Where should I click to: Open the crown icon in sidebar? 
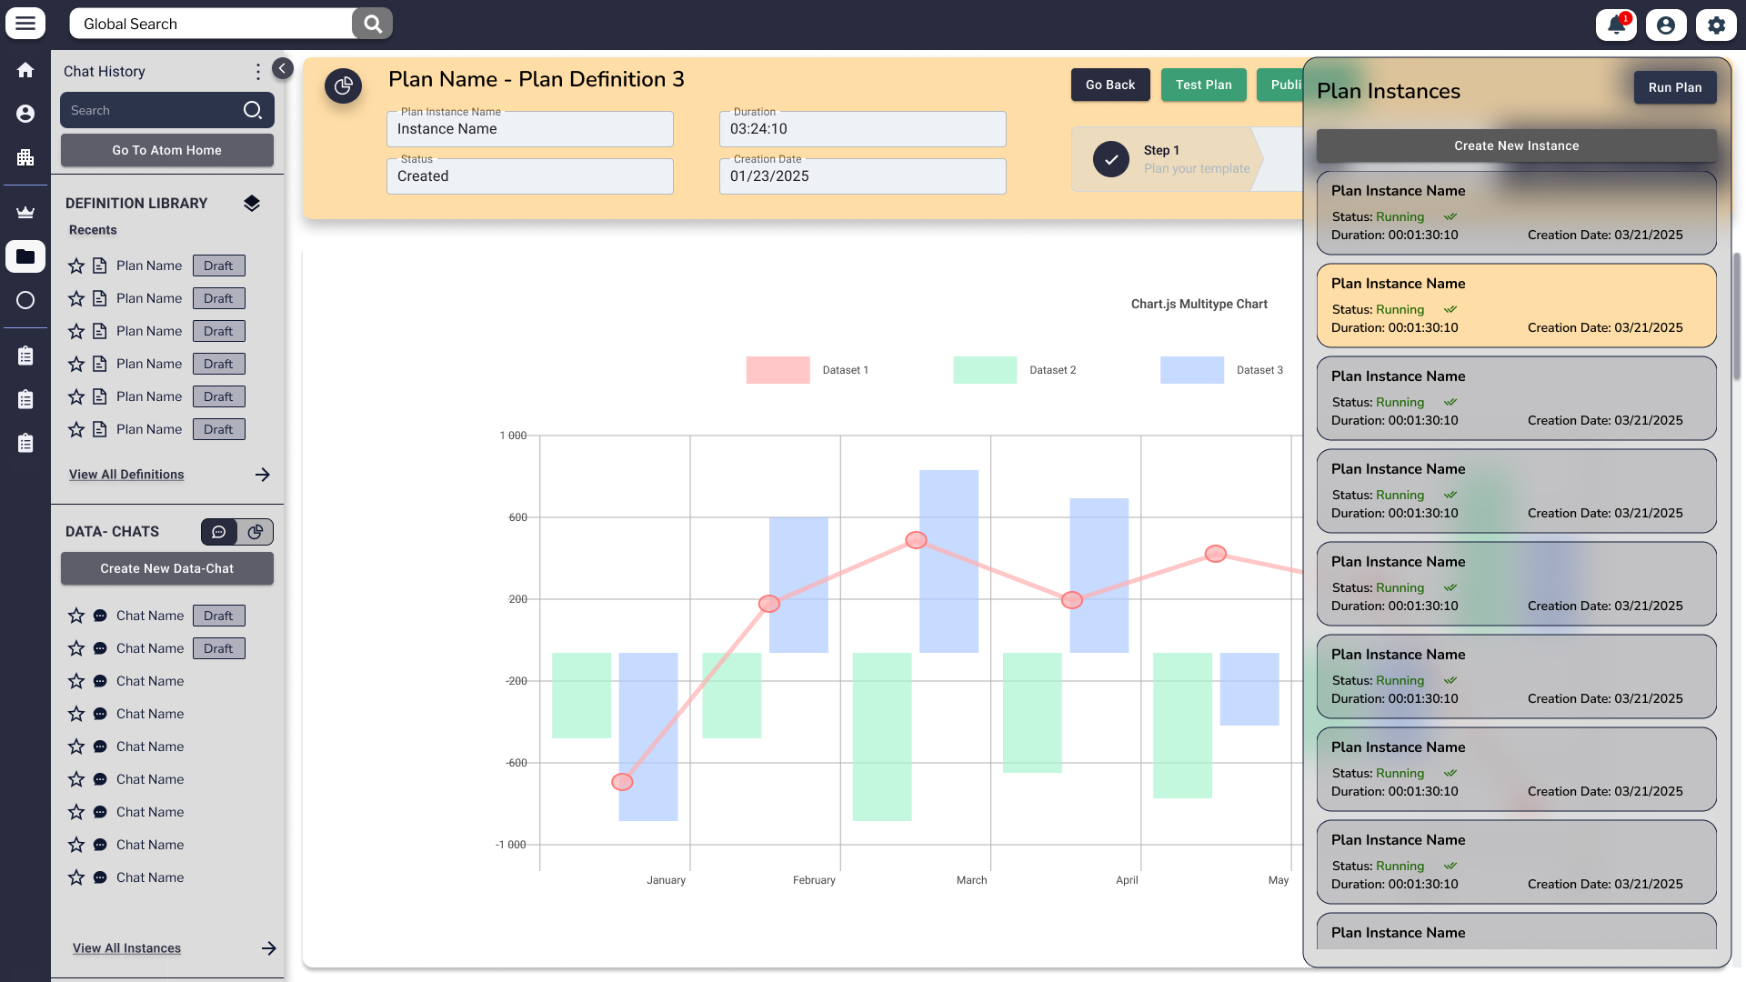point(25,213)
